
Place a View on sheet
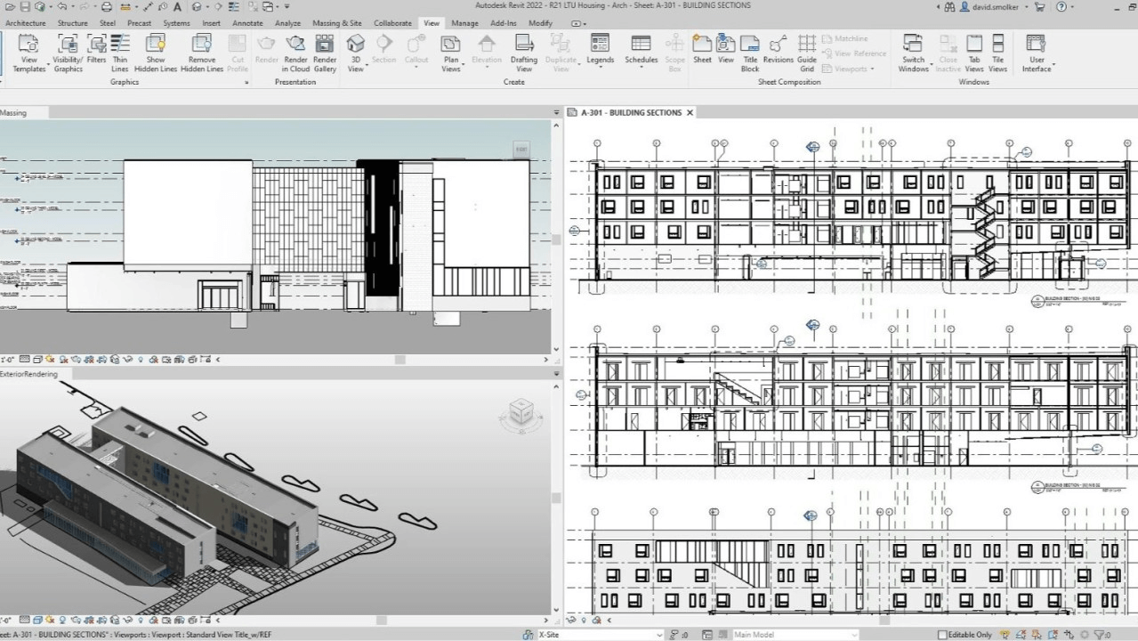point(726,49)
